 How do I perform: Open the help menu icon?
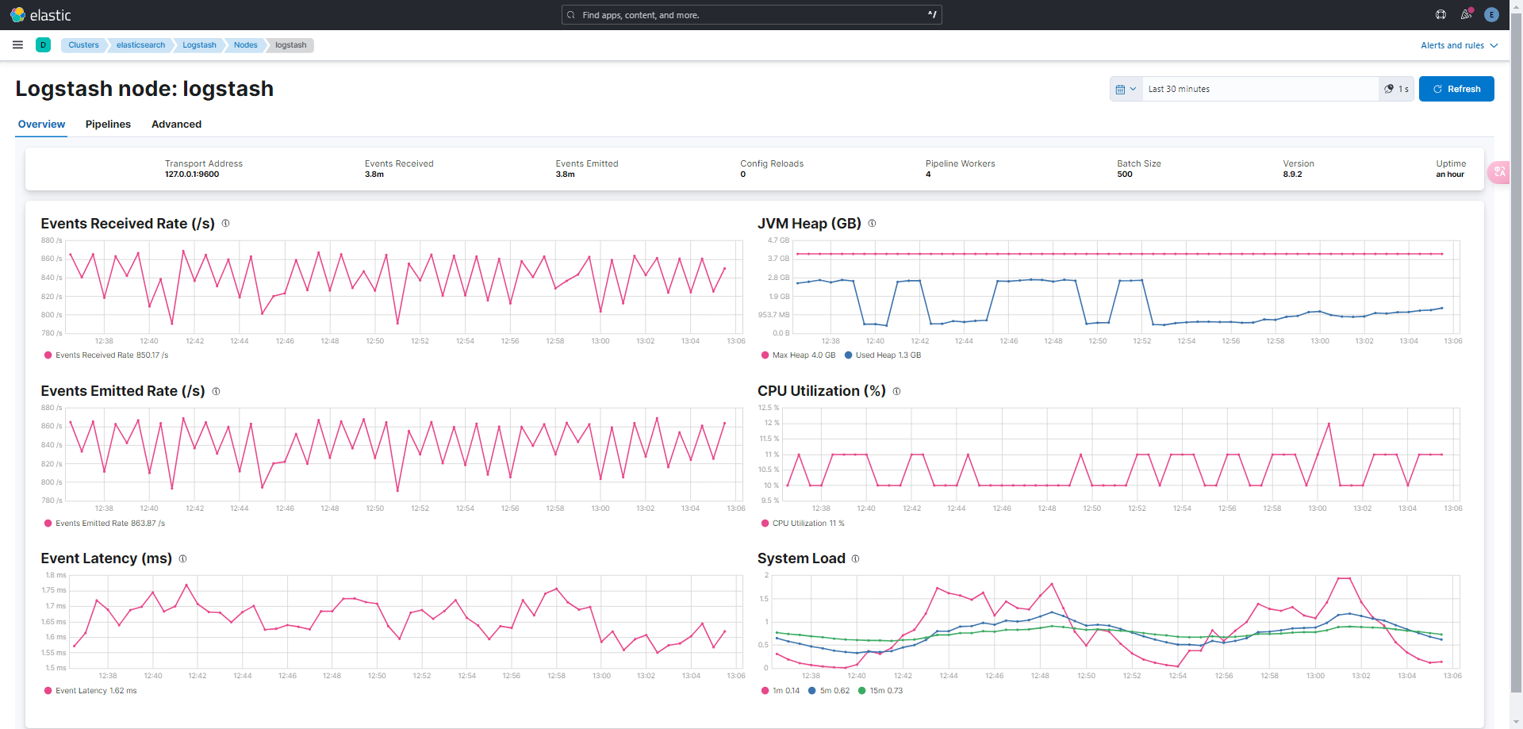tap(1441, 15)
